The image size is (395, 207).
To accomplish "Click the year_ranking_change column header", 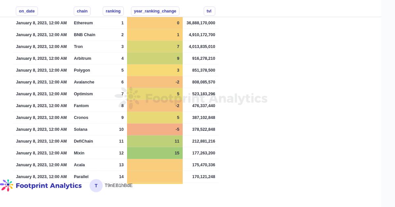I will pyautogui.click(x=155, y=11).
